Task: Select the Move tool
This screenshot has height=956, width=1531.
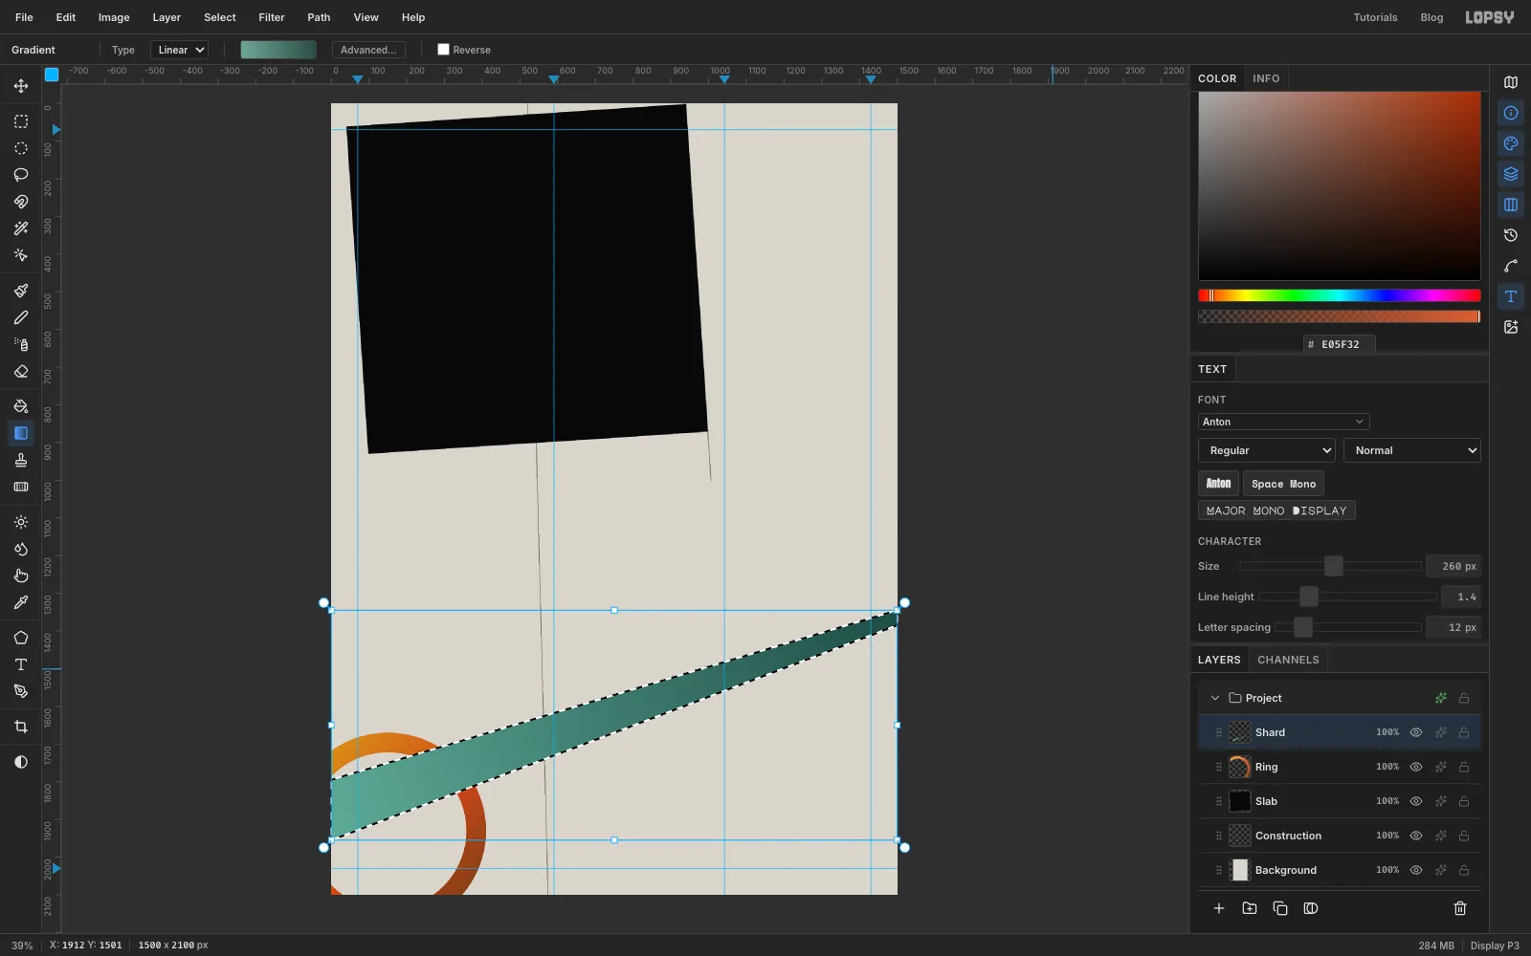Action: pyautogui.click(x=21, y=86)
